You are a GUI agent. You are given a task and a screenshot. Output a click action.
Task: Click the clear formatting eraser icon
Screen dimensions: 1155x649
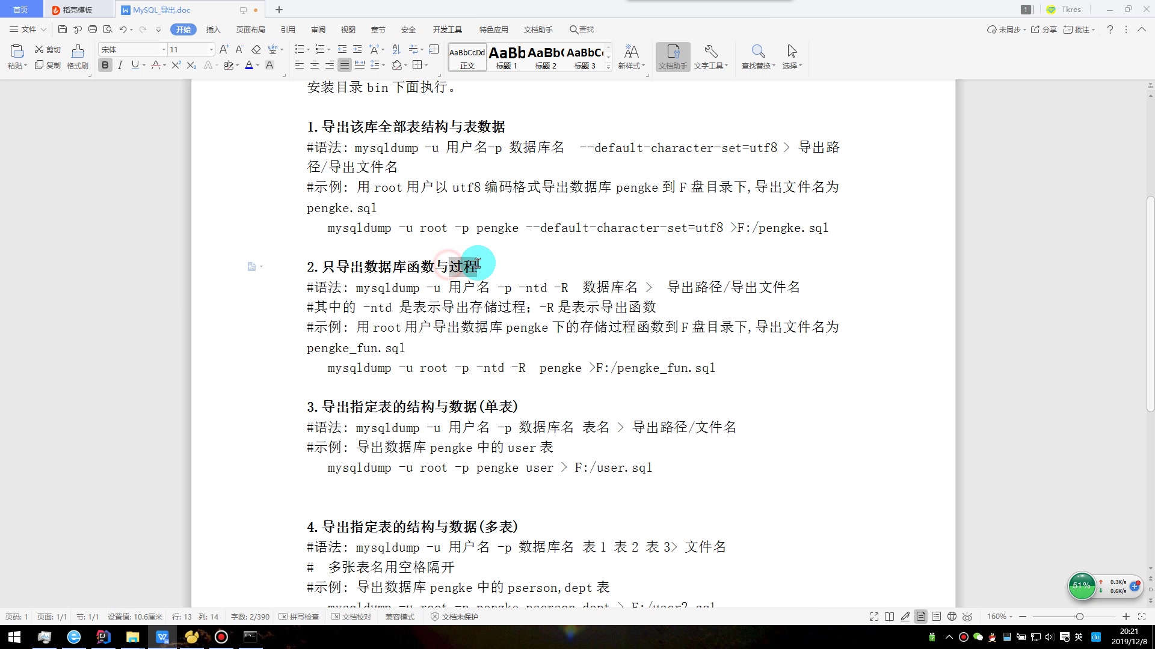click(x=256, y=49)
